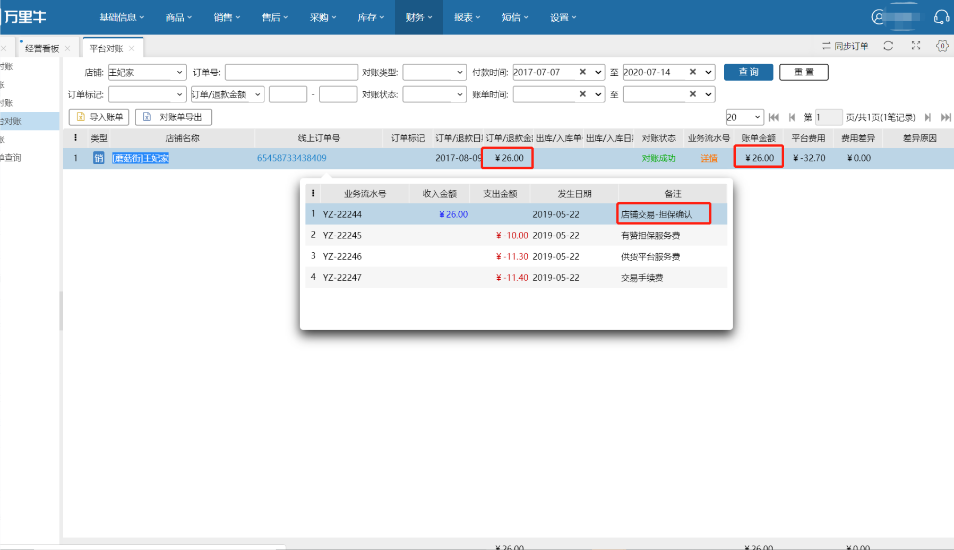Select popup row YZ-22245
954x550 pixels.
[x=516, y=235]
